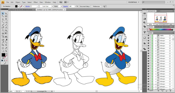Select the Lasso tool
Screen dimensions: 175x93
coord(6,16)
